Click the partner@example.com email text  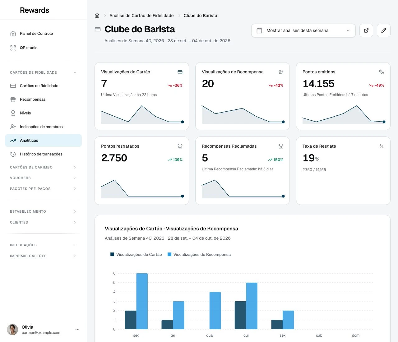[x=41, y=333]
